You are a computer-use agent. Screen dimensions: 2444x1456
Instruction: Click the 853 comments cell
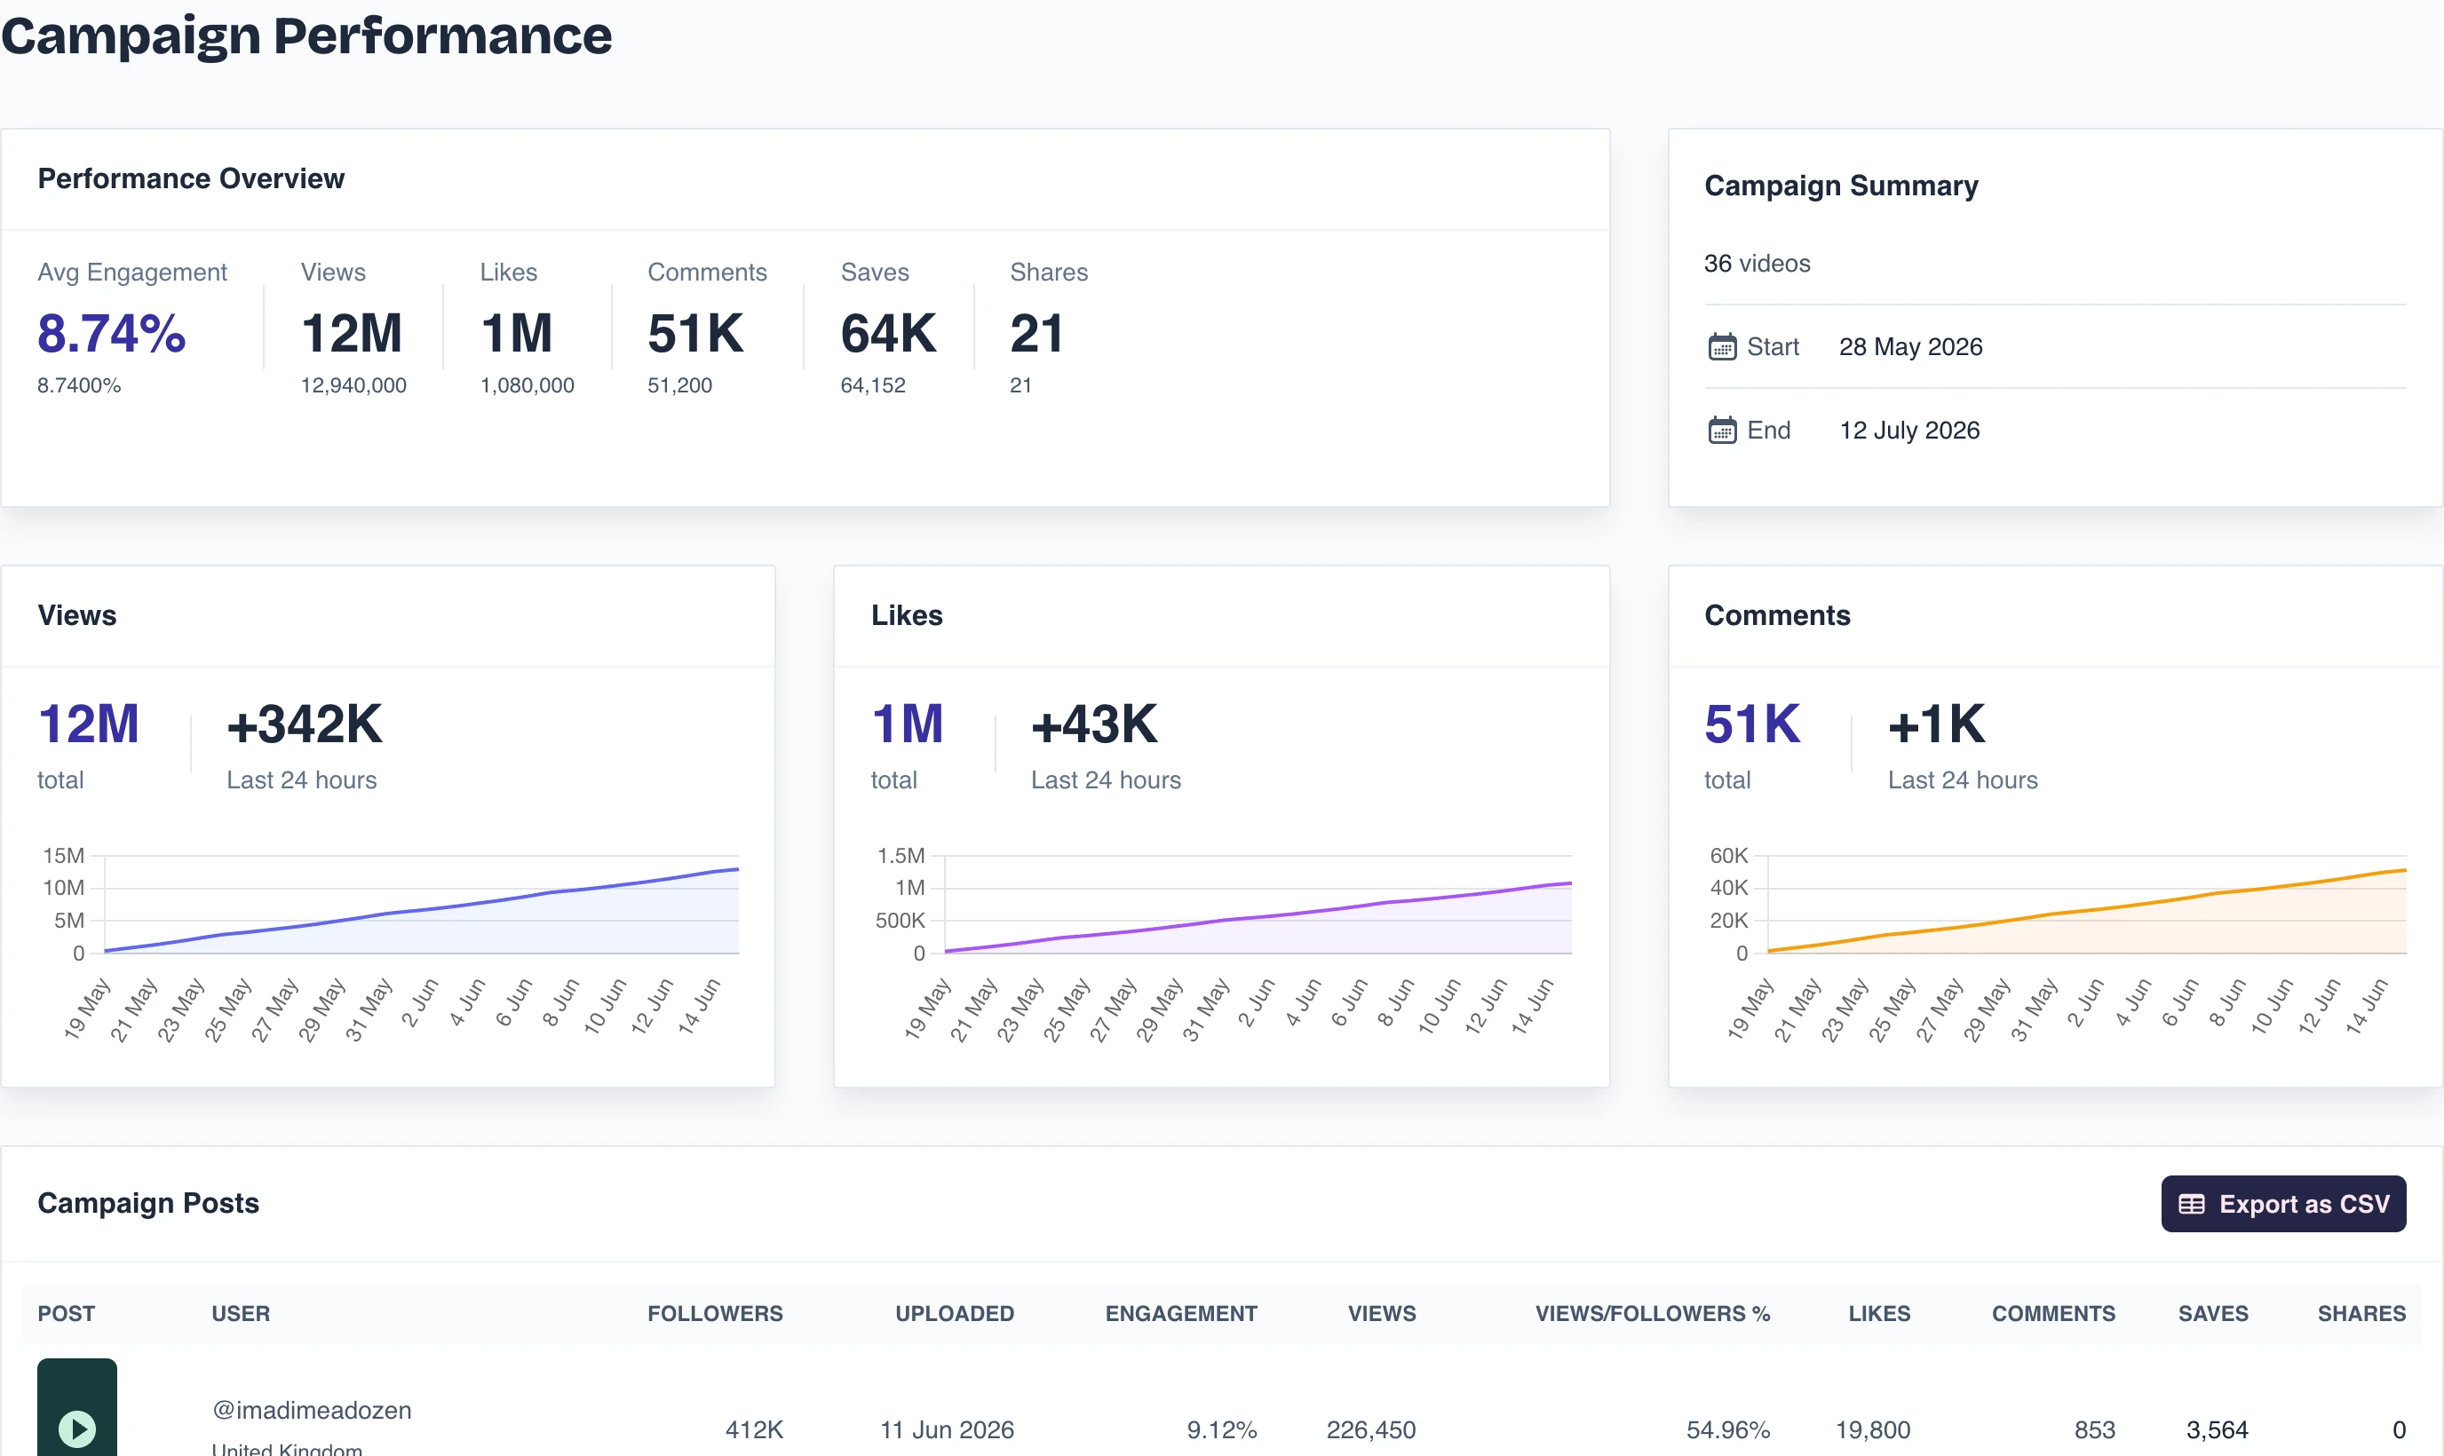pos(2094,1429)
